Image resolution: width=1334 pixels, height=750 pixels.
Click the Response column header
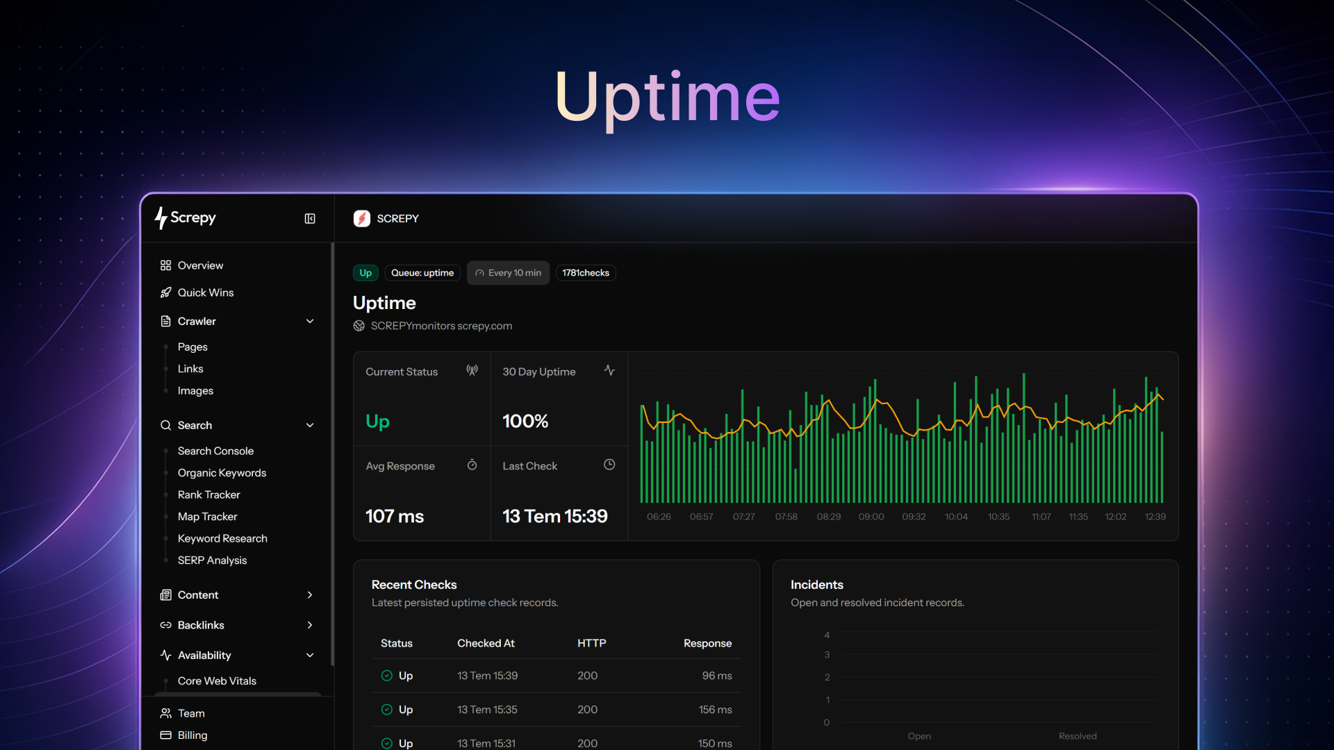tap(707, 644)
